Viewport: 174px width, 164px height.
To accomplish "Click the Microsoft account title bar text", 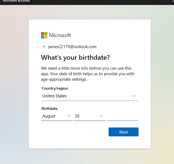I will point(16,1).
